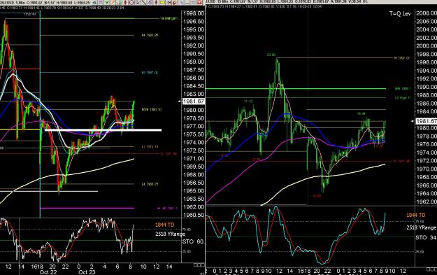Click the H toolbar icon

[x=169, y=2]
